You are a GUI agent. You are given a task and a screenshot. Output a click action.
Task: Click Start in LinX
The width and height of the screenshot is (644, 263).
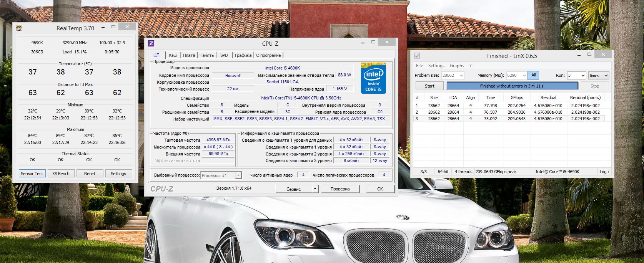pos(429,86)
